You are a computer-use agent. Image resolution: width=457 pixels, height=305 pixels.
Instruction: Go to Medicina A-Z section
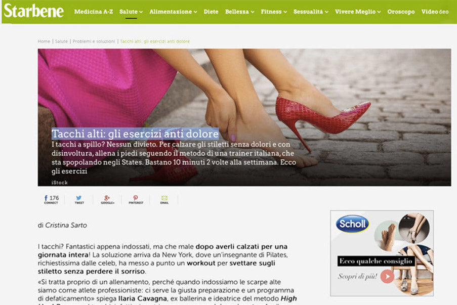tap(94, 12)
